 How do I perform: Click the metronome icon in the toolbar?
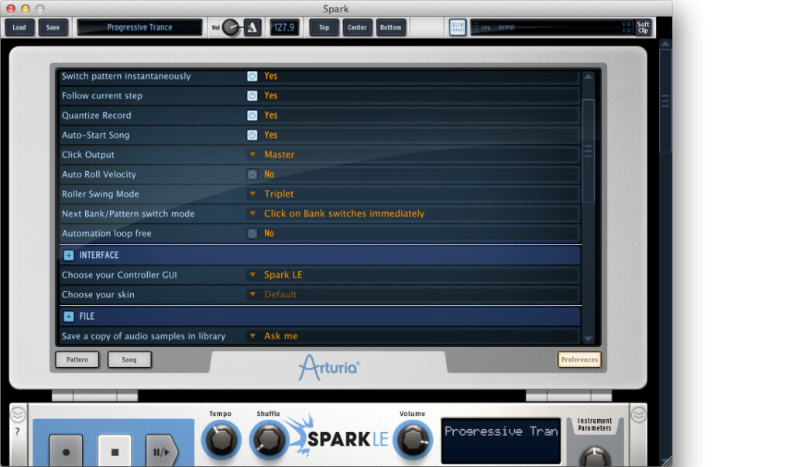[252, 27]
